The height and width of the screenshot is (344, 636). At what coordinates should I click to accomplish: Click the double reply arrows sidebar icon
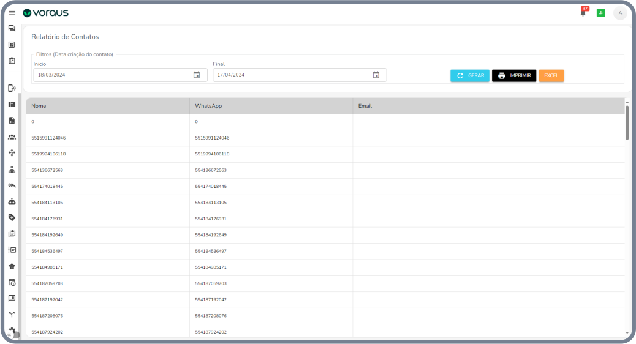click(x=12, y=185)
